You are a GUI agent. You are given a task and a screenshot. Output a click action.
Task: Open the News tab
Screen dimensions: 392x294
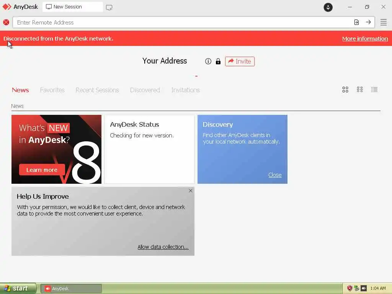(20, 90)
